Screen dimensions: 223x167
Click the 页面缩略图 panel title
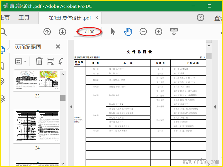(28, 47)
